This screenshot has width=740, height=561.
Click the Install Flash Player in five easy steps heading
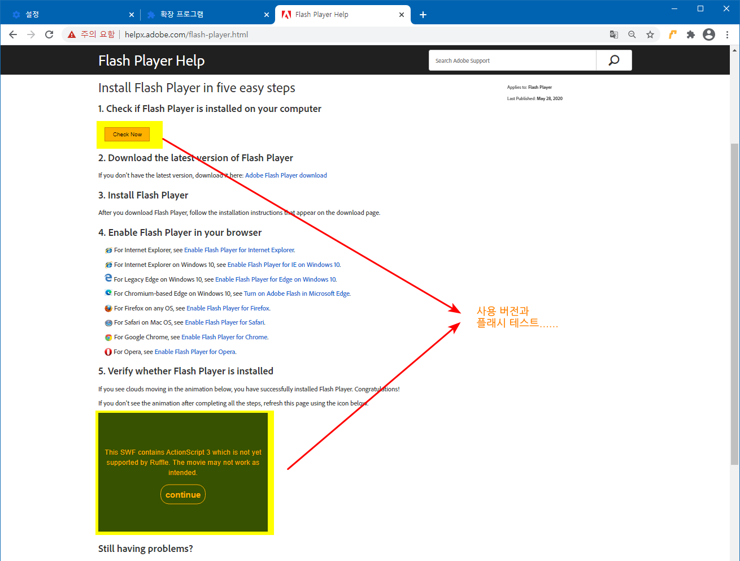click(x=197, y=88)
